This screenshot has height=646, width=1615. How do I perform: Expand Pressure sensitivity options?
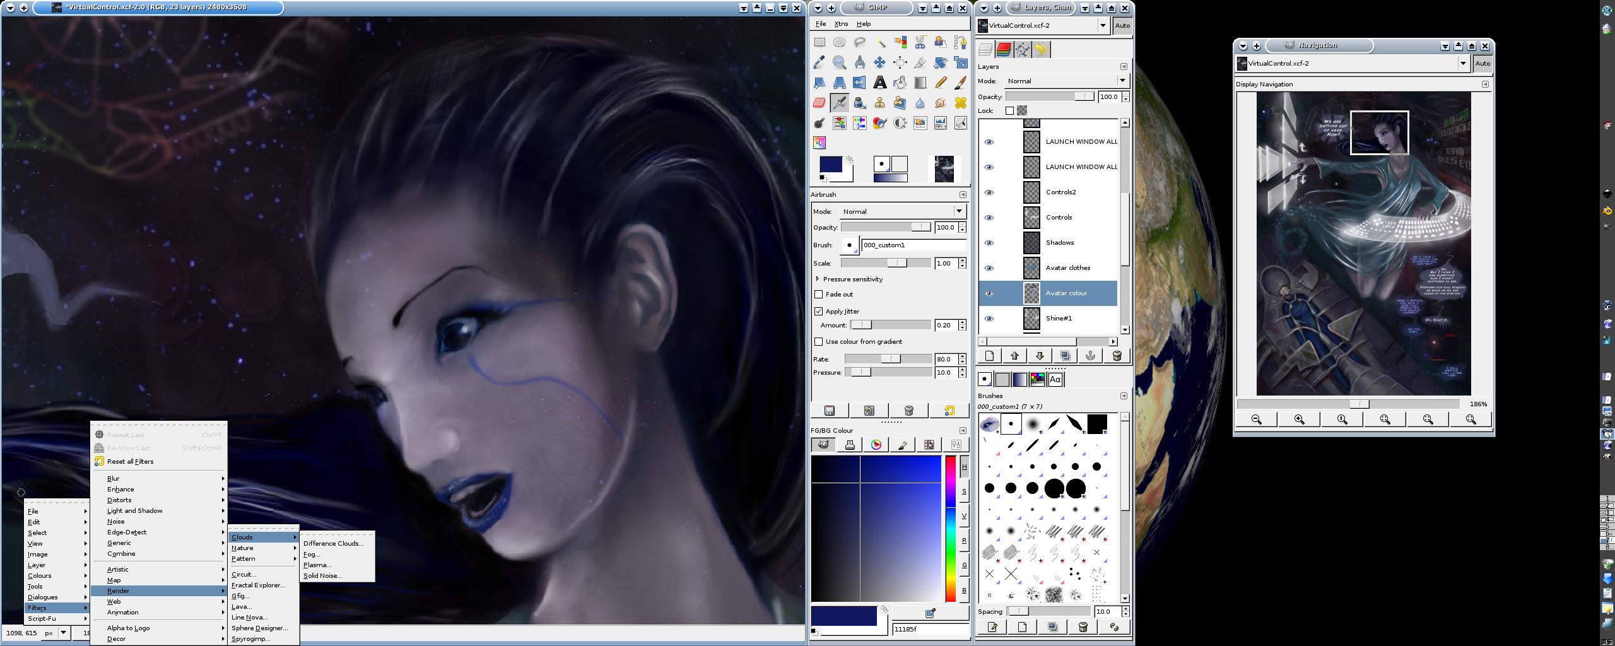click(x=818, y=279)
